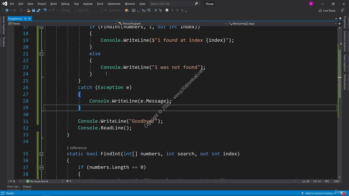
Task: Click the Open File folder icon
Action: click(x=28, y=10)
